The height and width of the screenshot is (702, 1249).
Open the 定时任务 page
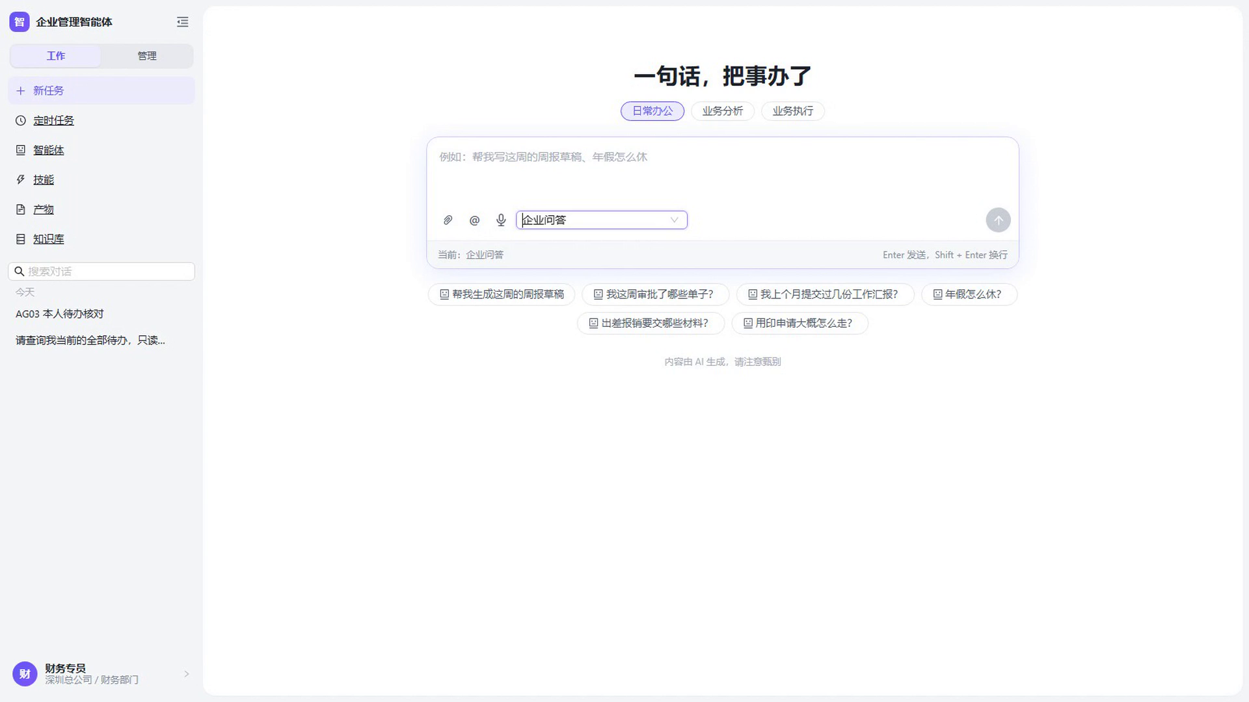tap(101, 121)
